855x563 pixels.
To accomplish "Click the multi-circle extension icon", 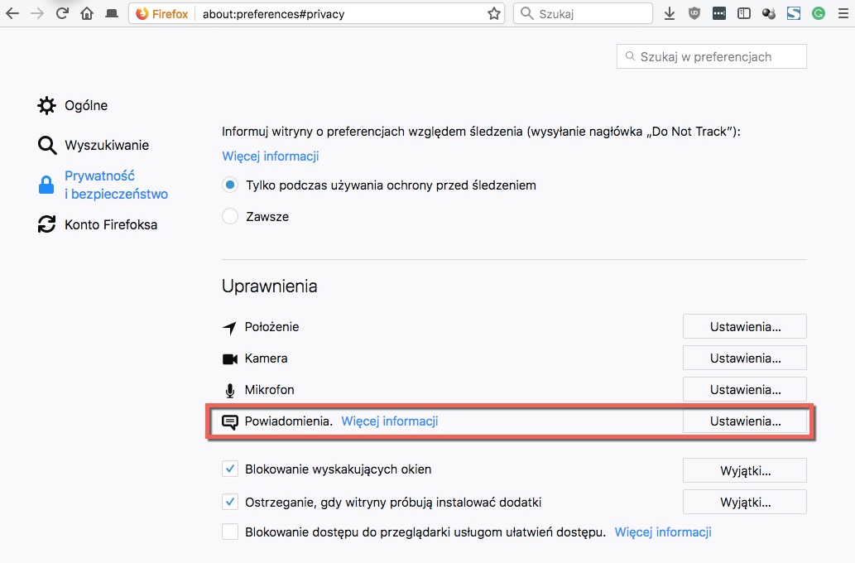I will [769, 13].
